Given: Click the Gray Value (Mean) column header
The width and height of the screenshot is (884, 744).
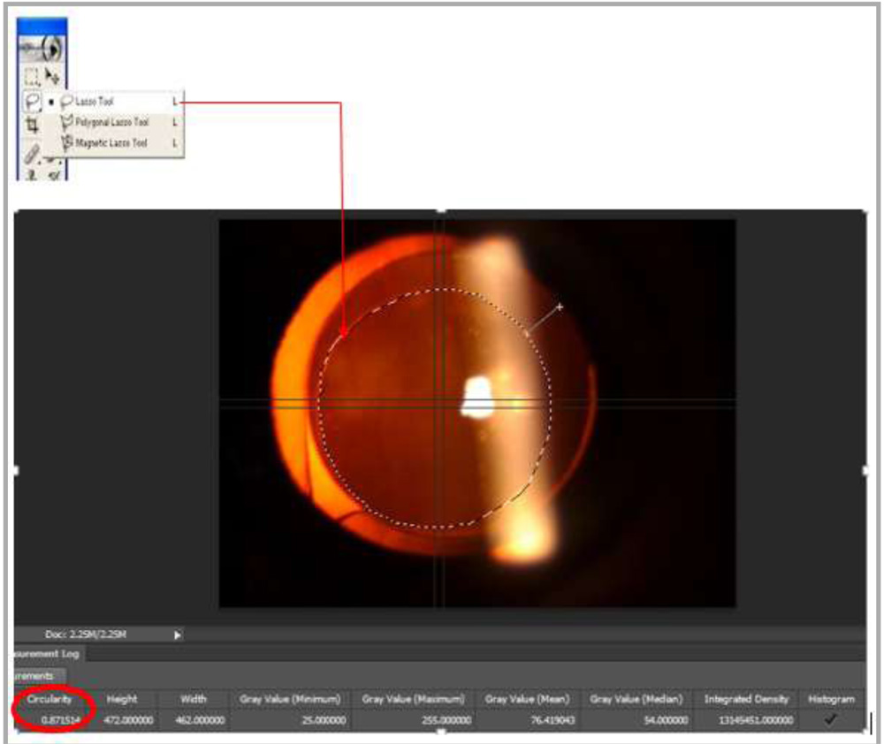Looking at the screenshot, I should 527,699.
